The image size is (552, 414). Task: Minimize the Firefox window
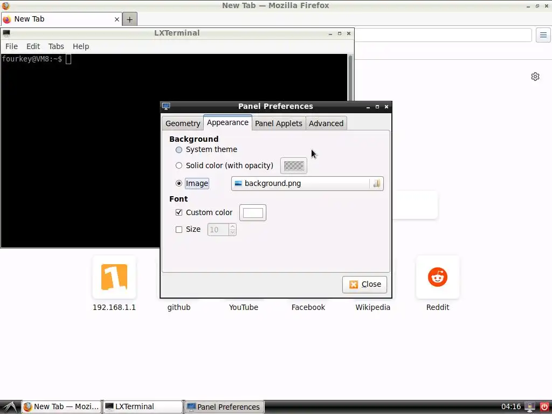pyautogui.click(x=528, y=6)
